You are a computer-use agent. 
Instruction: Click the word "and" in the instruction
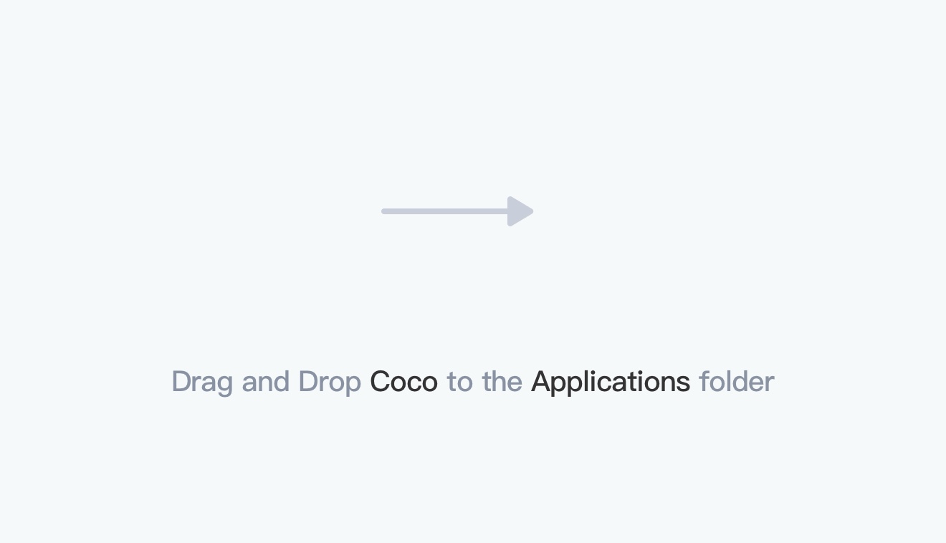(x=265, y=382)
